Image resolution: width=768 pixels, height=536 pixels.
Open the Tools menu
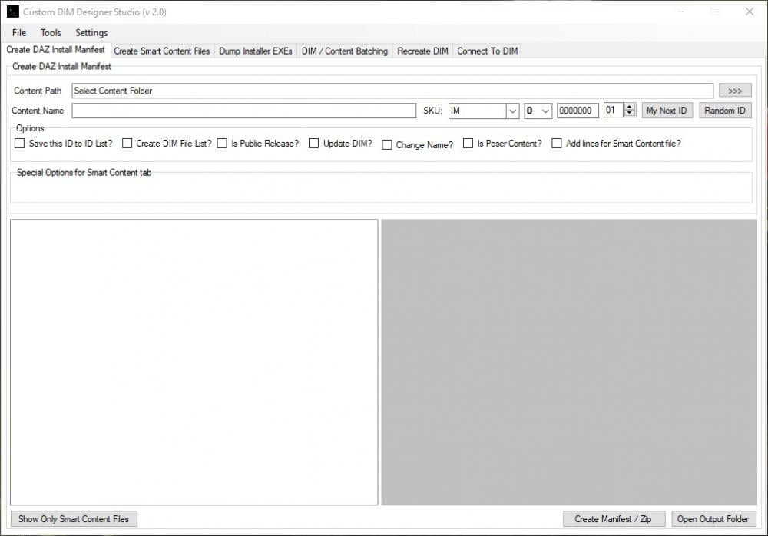(x=51, y=32)
